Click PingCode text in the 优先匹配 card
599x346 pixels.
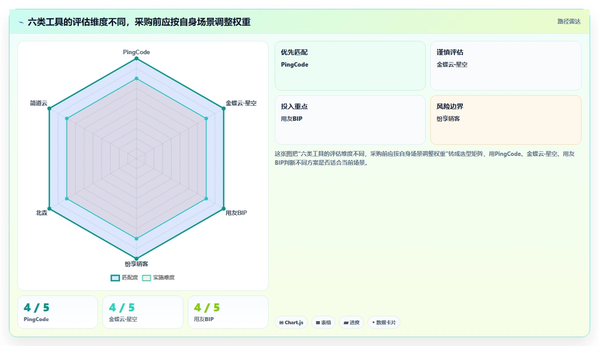tap(294, 64)
